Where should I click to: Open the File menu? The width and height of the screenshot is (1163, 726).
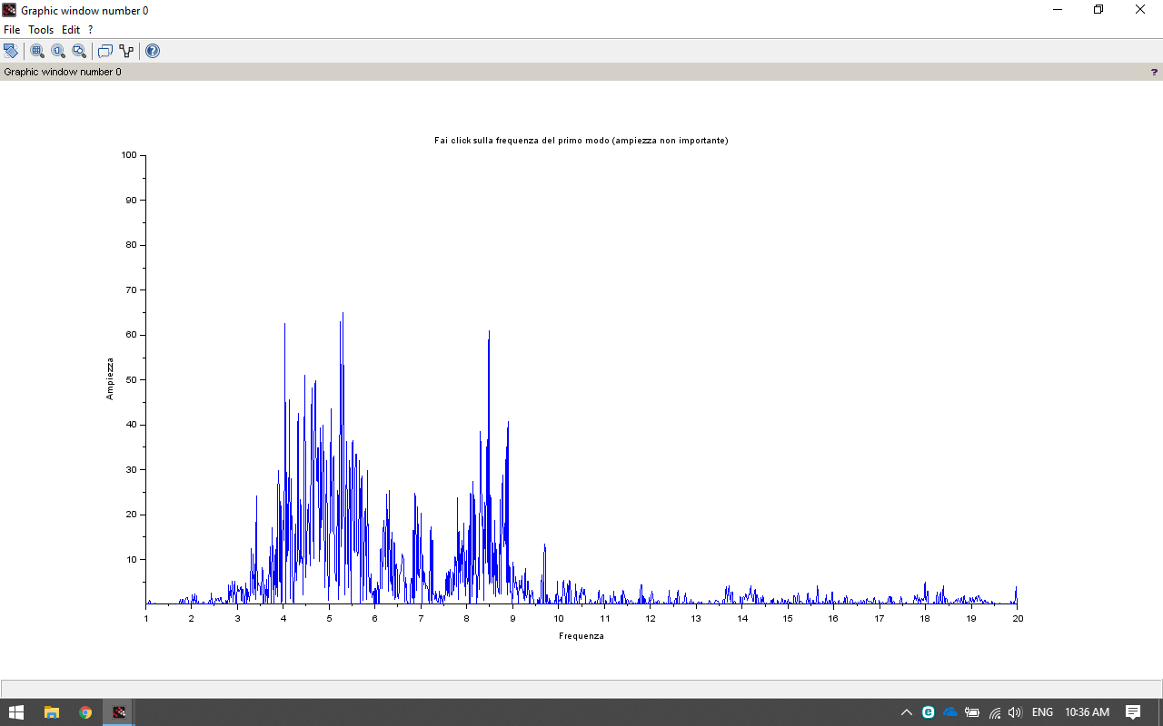(12, 30)
